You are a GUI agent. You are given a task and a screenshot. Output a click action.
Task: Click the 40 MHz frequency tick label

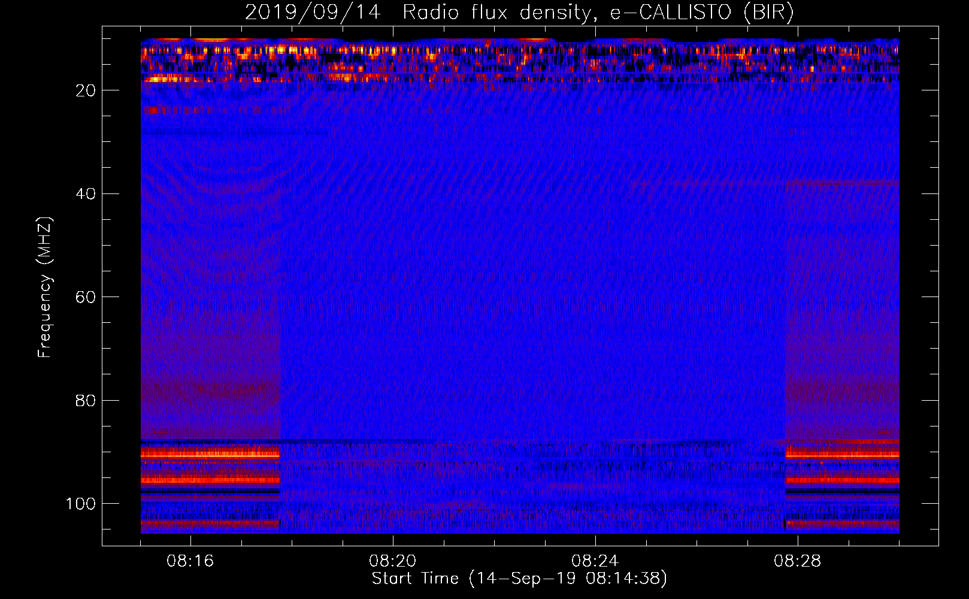coord(86,194)
